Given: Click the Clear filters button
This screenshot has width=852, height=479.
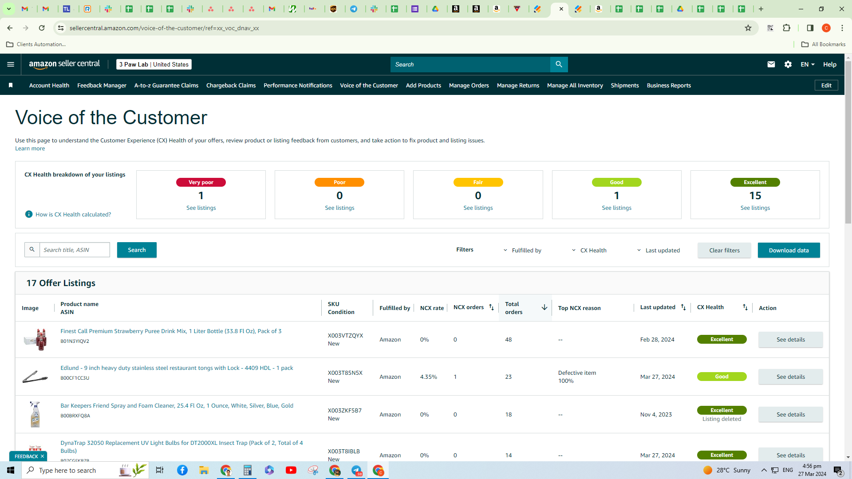Looking at the screenshot, I should (724, 250).
